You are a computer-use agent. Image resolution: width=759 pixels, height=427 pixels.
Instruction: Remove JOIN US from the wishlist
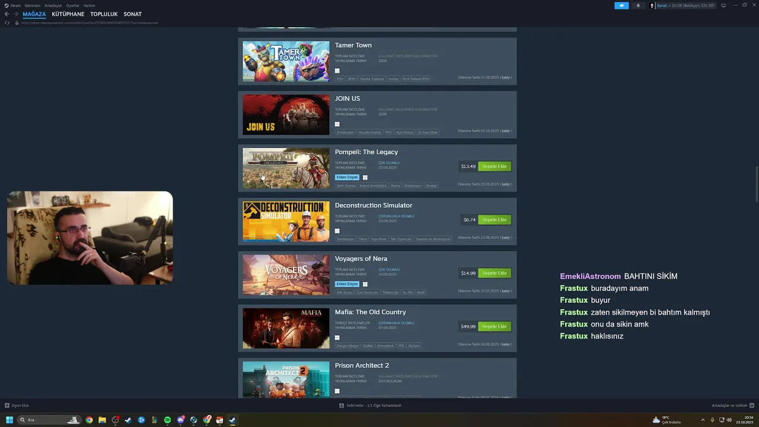click(506, 131)
